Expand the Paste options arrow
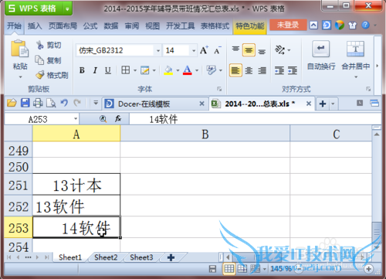386x279 pixels. [20, 77]
